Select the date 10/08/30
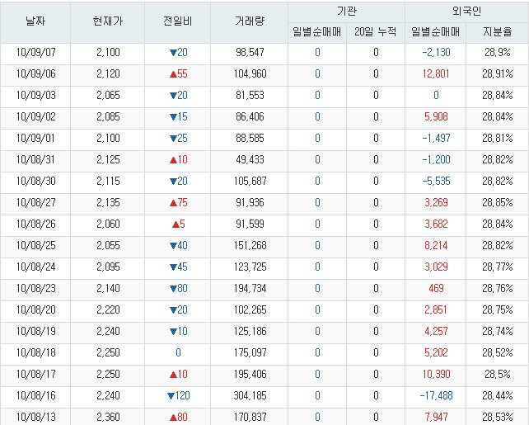Image resolution: width=529 pixels, height=425 pixels. click(35, 181)
